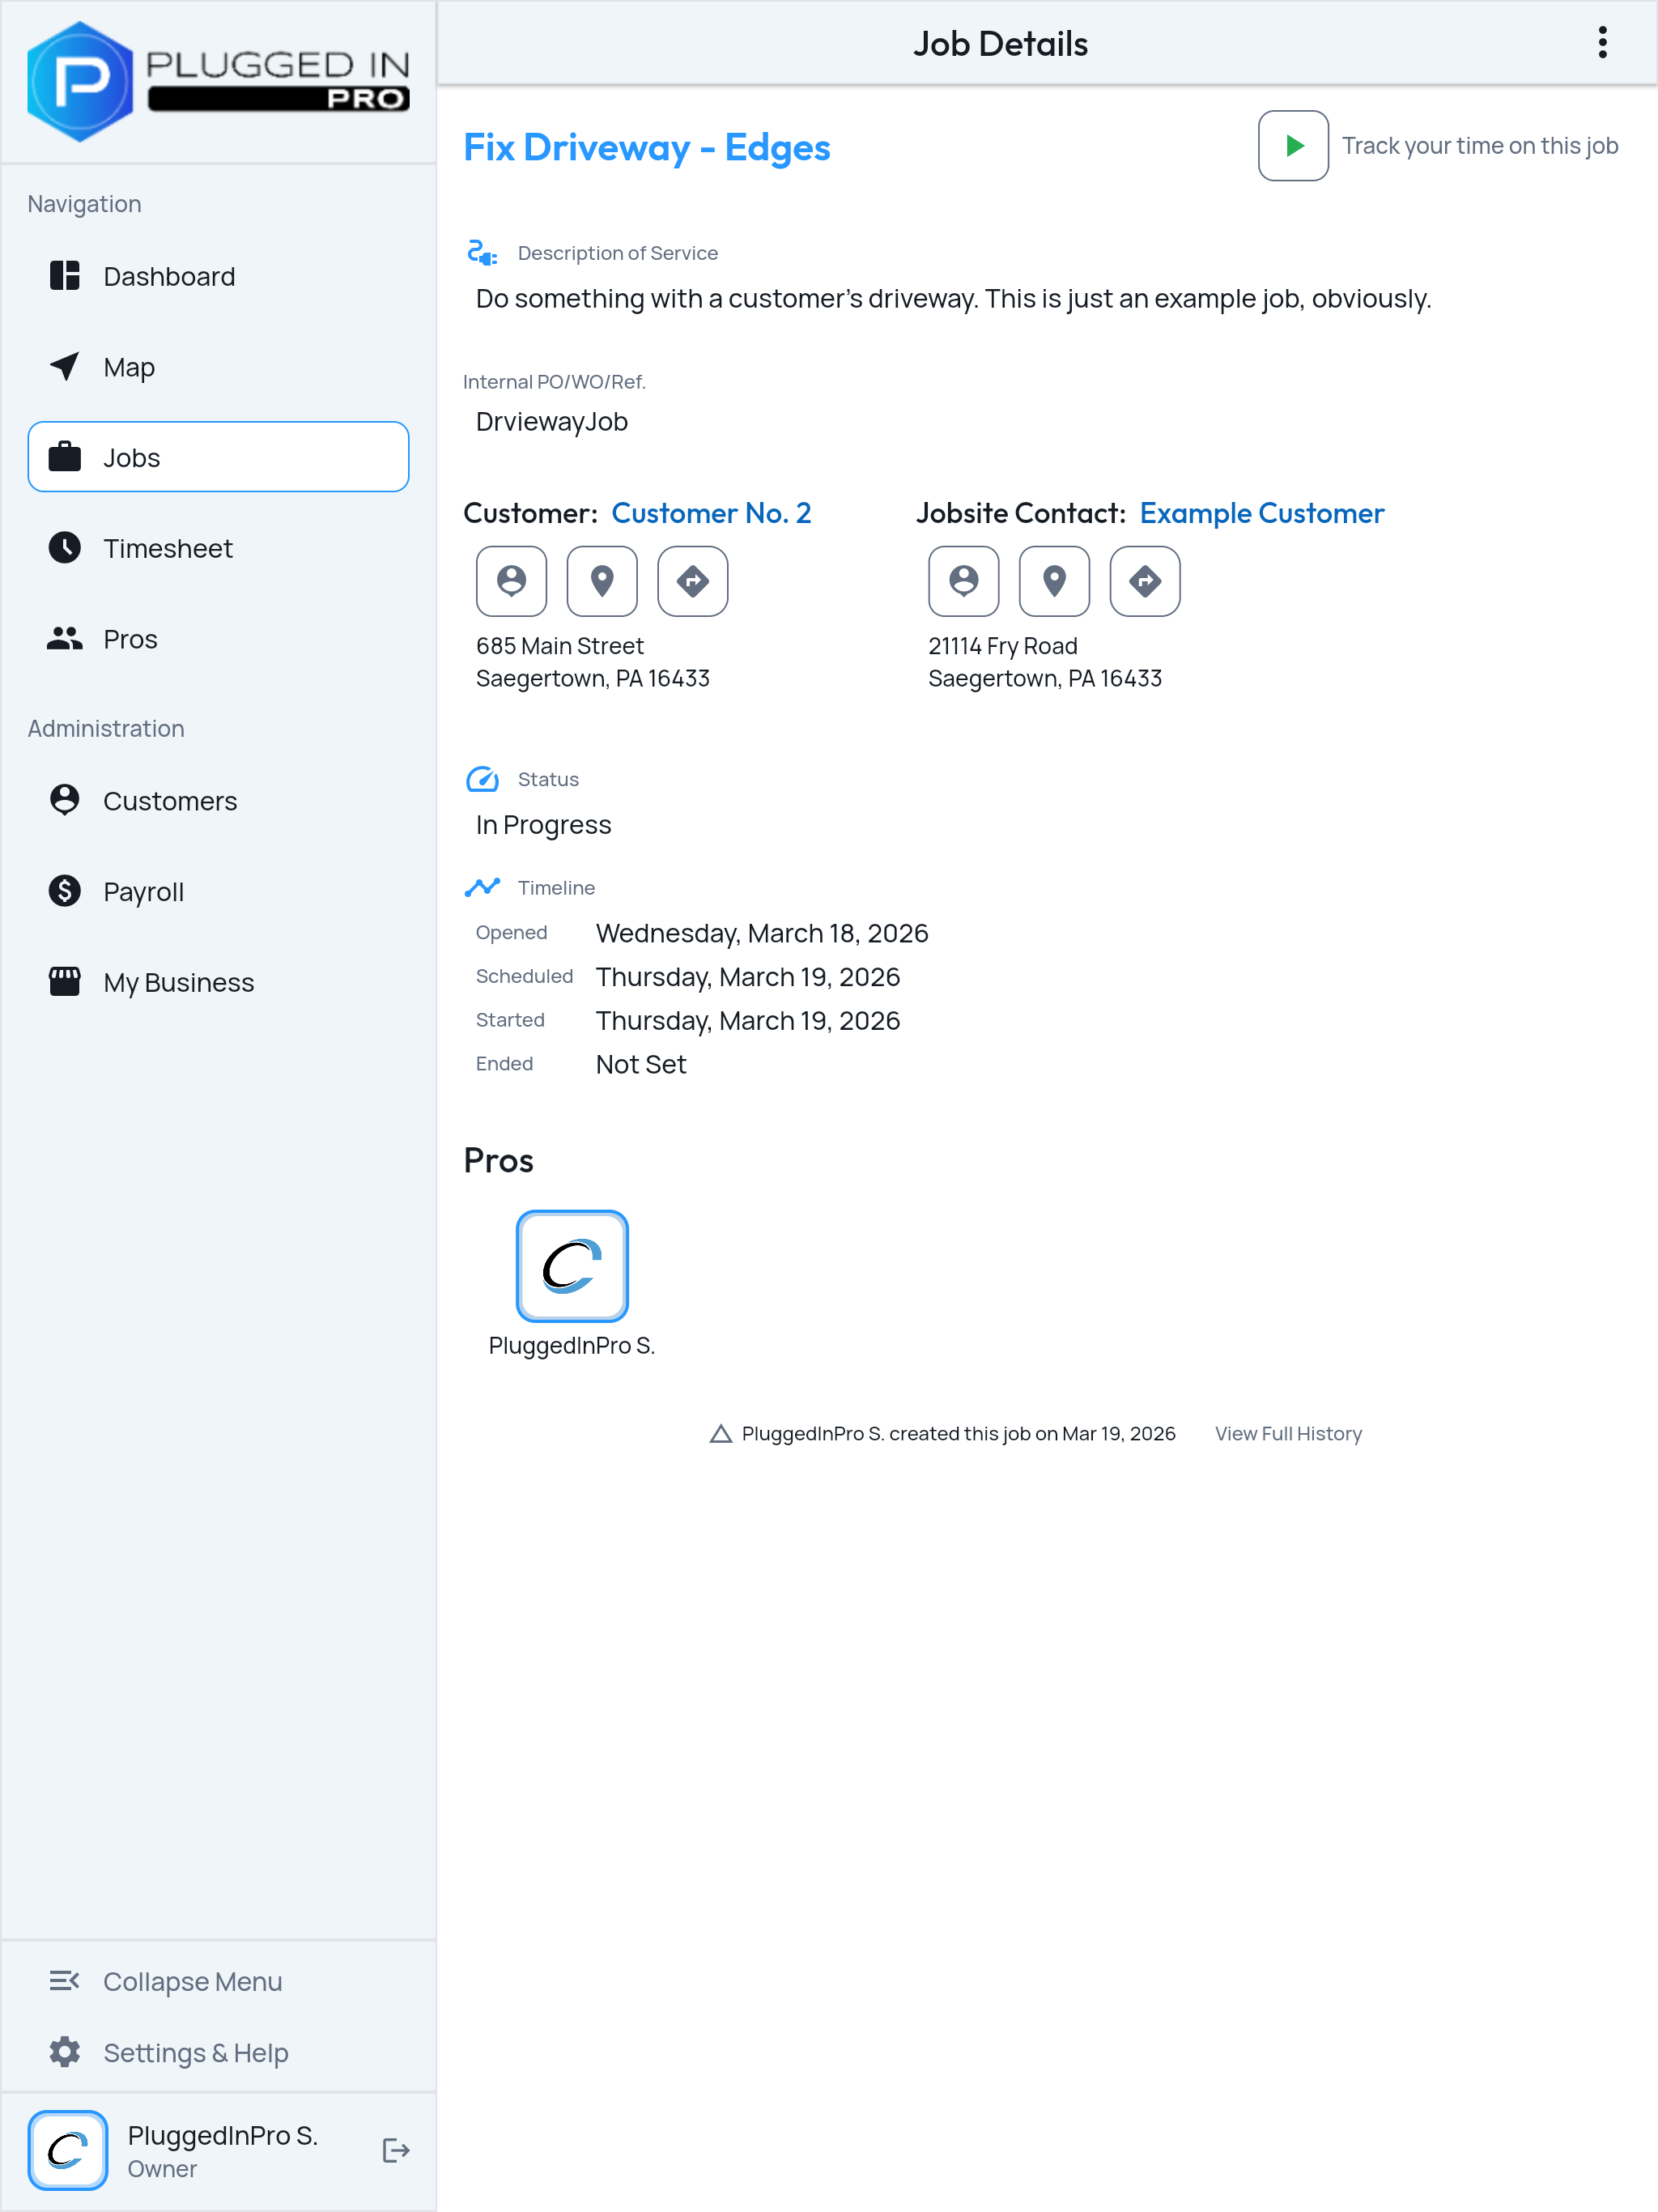Click the Description of Service plug icon

pyautogui.click(x=482, y=253)
